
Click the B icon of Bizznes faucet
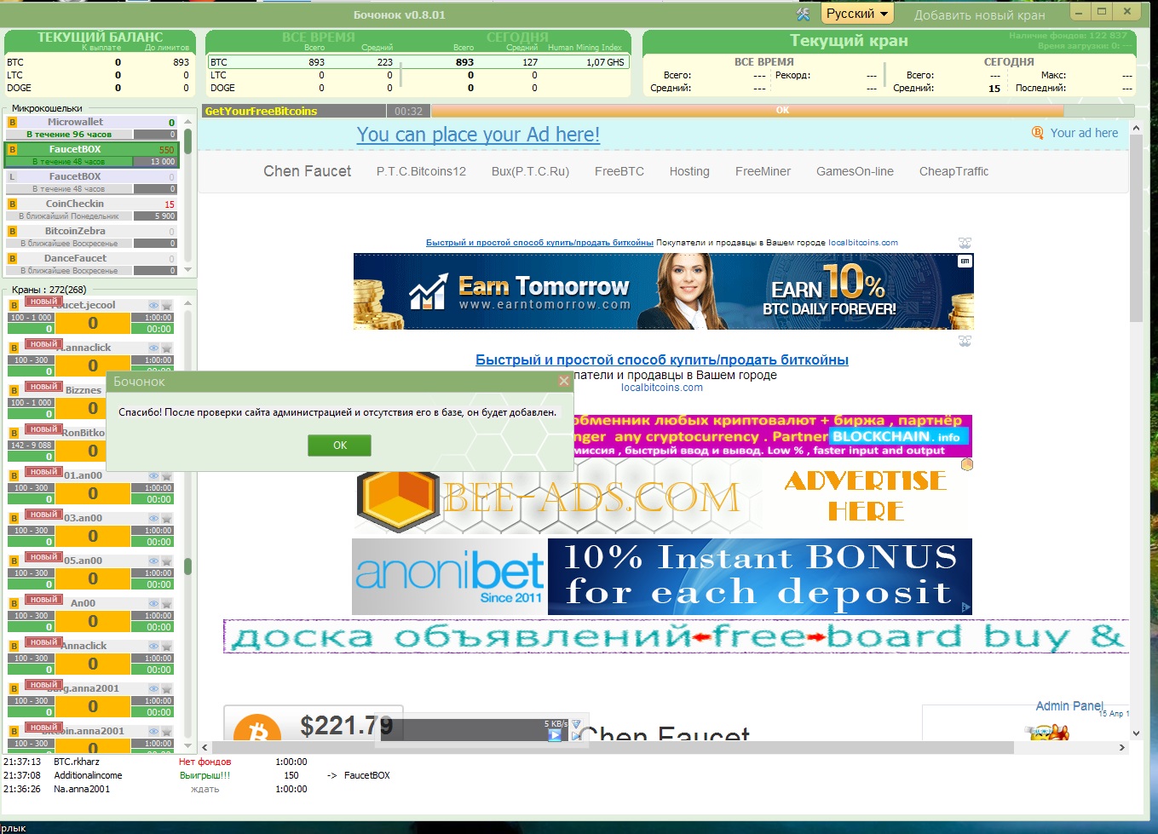pos(14,390)
